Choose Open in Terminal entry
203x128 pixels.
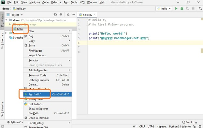(x=48, y=118)
